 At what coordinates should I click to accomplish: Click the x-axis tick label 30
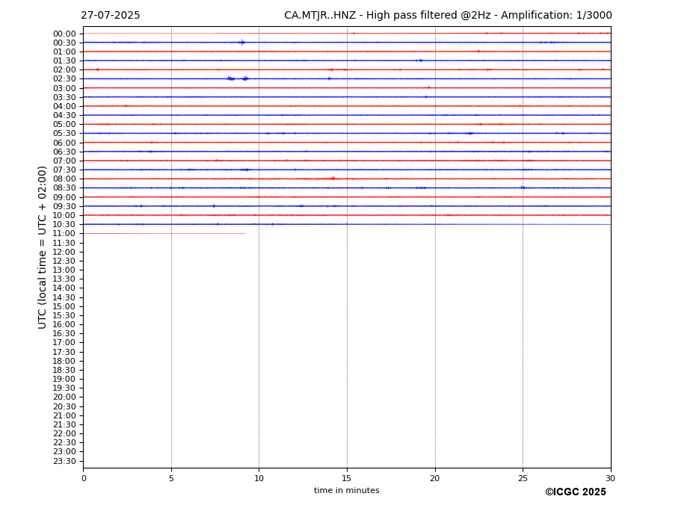pyautogui.click(x=610, y=478)
